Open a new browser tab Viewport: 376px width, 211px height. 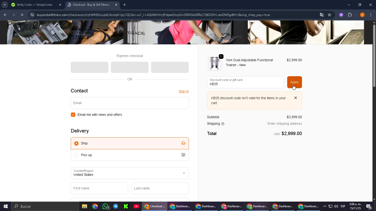(x=125, y=5)
